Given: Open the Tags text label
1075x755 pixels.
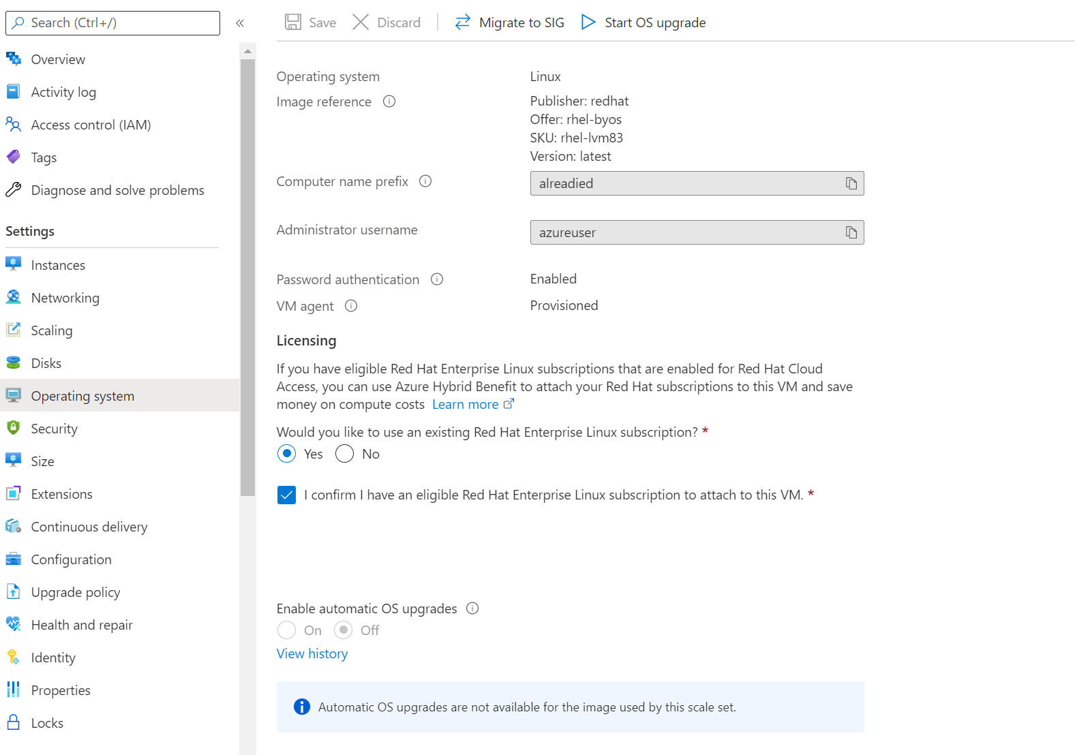Looking at the screenshot, I should (44, 157).
